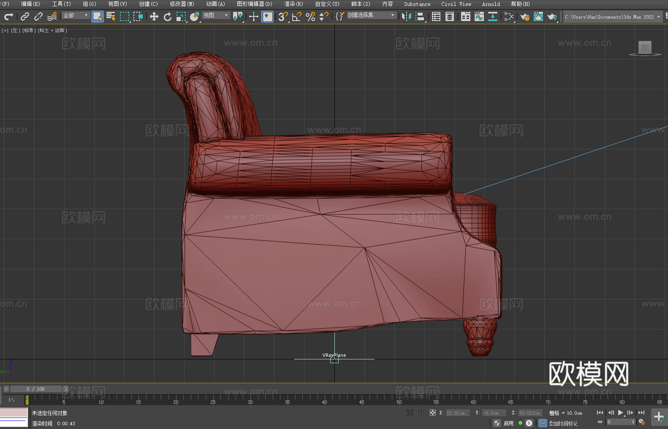Click Go to End playback button
This screenshot has height=429, width=668.
[x=641, y=413]
